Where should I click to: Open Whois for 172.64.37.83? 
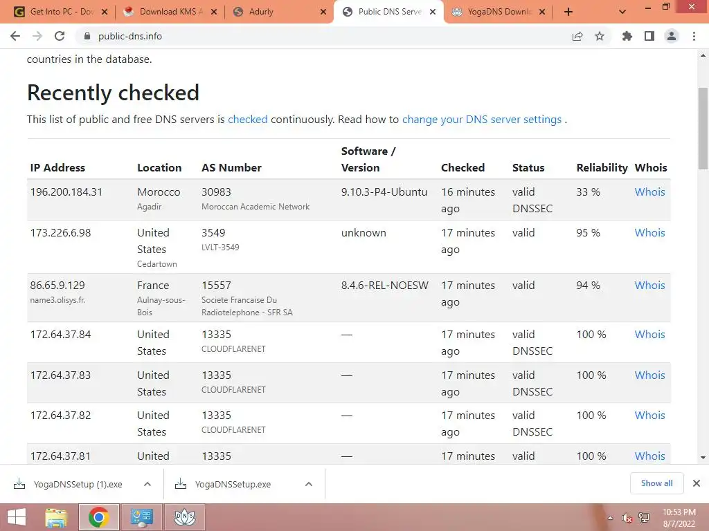tap(649, 375)
